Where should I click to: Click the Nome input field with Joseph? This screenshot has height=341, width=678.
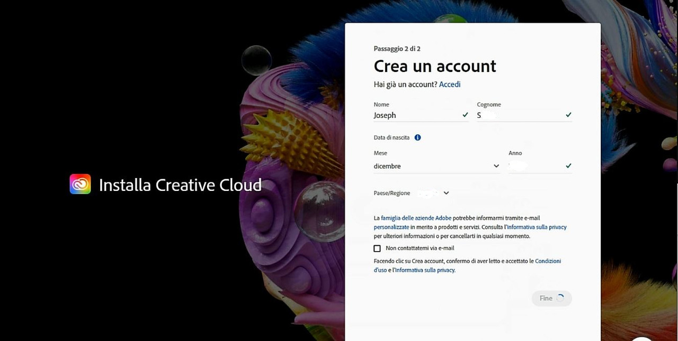(421, 115)
